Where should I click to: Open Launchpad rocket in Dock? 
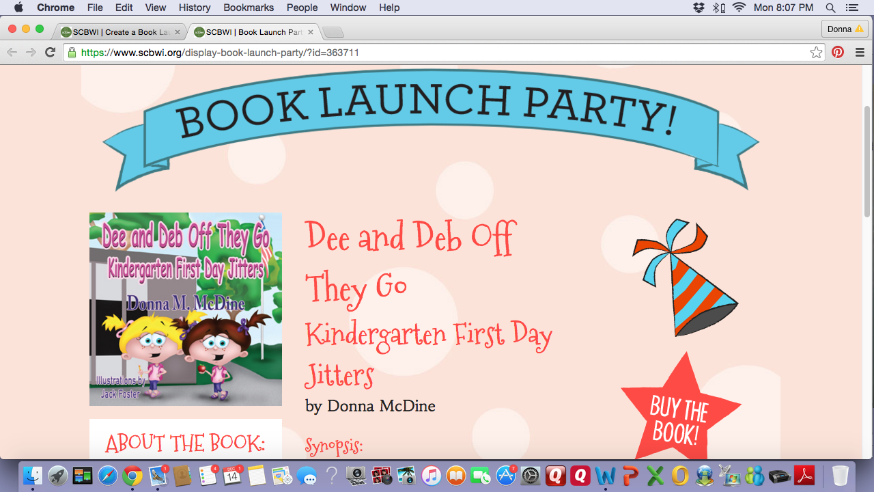57,476
